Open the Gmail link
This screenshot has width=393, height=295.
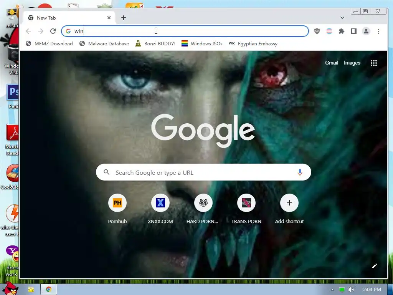pos(332,63)
